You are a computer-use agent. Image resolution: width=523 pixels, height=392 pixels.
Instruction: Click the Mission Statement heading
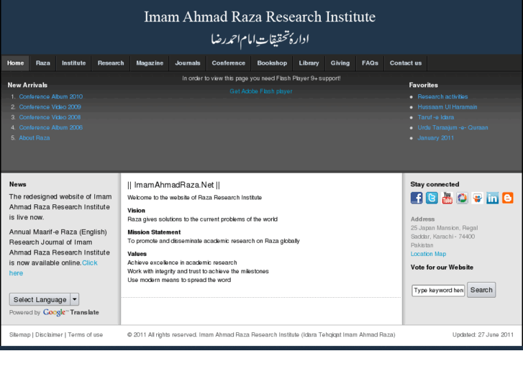(x=154, y=232)
